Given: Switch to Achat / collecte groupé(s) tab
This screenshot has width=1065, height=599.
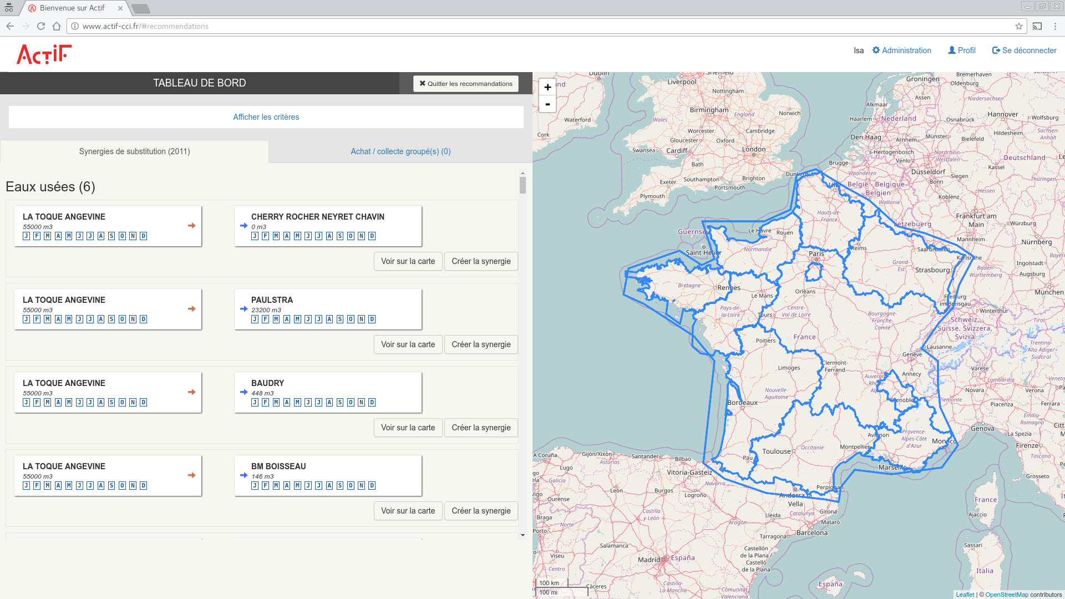Looking at the screenshot, I should coord(400,151).
